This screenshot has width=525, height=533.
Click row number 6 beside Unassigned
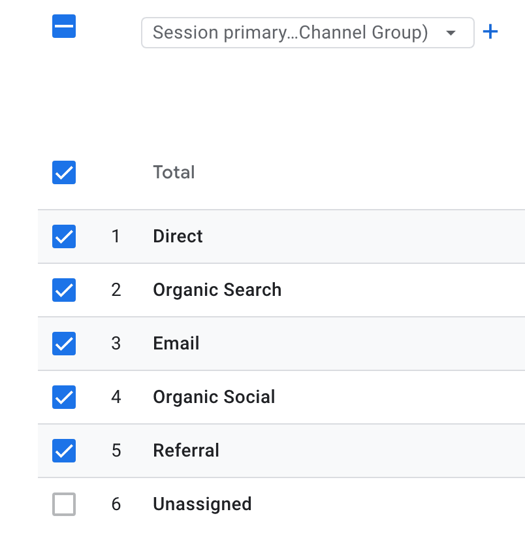[x=116, y=504]
